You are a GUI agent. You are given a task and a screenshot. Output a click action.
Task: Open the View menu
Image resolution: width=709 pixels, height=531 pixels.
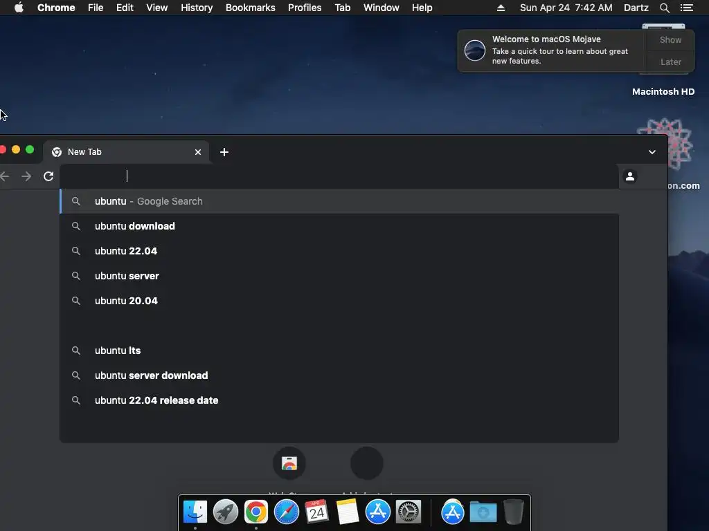[x=157, y=8]
